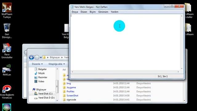
Task: Click the Belgeler library icon in sidebar
Action: (36, 69)
